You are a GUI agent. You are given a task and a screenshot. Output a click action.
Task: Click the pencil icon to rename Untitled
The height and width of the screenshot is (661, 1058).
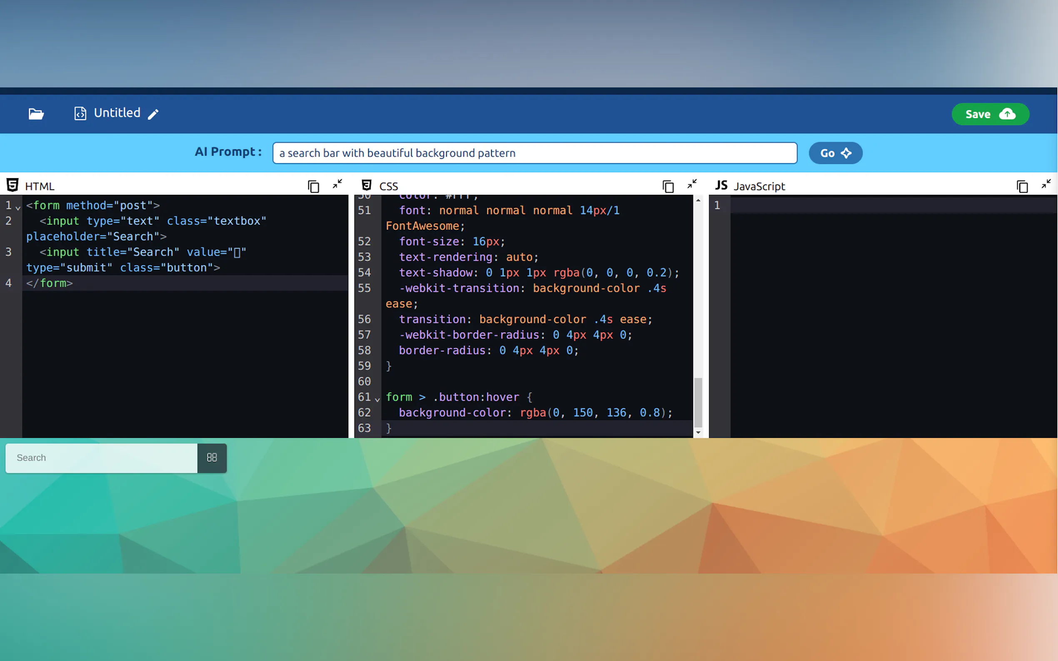[153, 114]
